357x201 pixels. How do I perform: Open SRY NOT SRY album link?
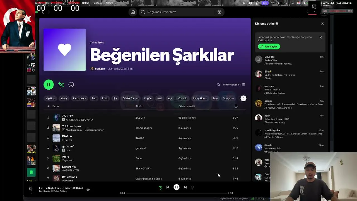tap(143, 169)
